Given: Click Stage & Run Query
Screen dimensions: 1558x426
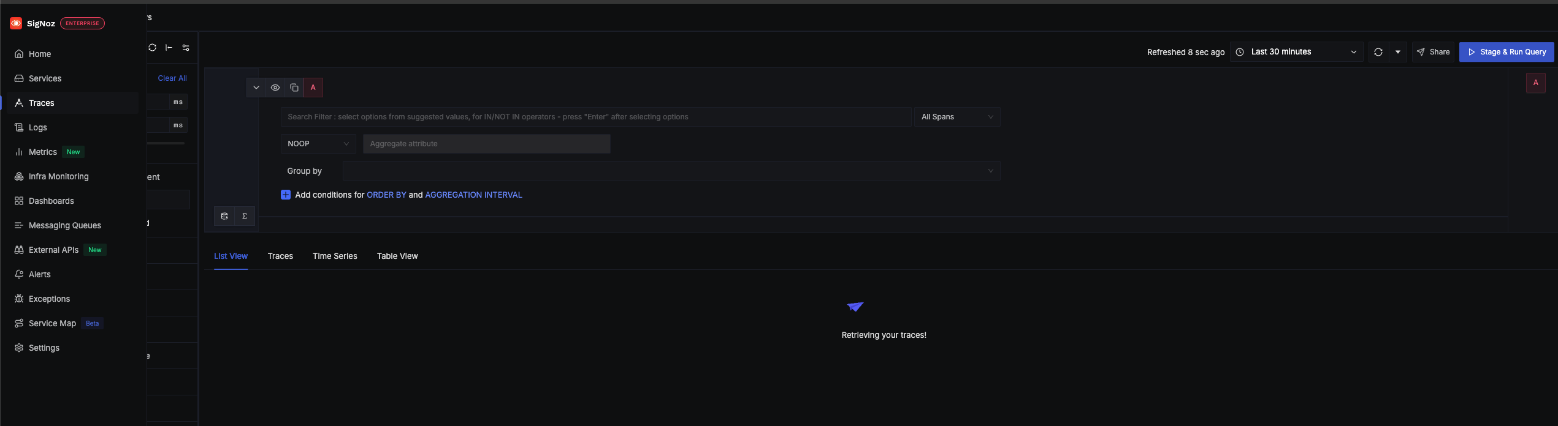Looking at the screenshot, I should tap(1506, 52).
